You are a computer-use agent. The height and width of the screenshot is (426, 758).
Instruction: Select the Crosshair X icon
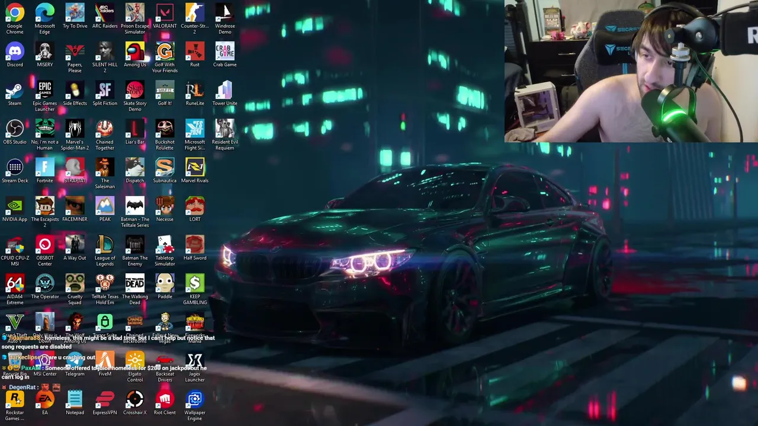(135, 399)
